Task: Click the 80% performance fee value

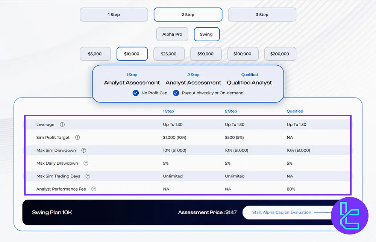Action: 291,189
